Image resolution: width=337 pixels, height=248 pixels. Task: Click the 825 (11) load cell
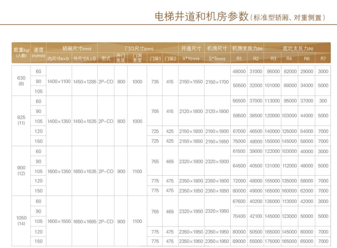coord(21,121)
